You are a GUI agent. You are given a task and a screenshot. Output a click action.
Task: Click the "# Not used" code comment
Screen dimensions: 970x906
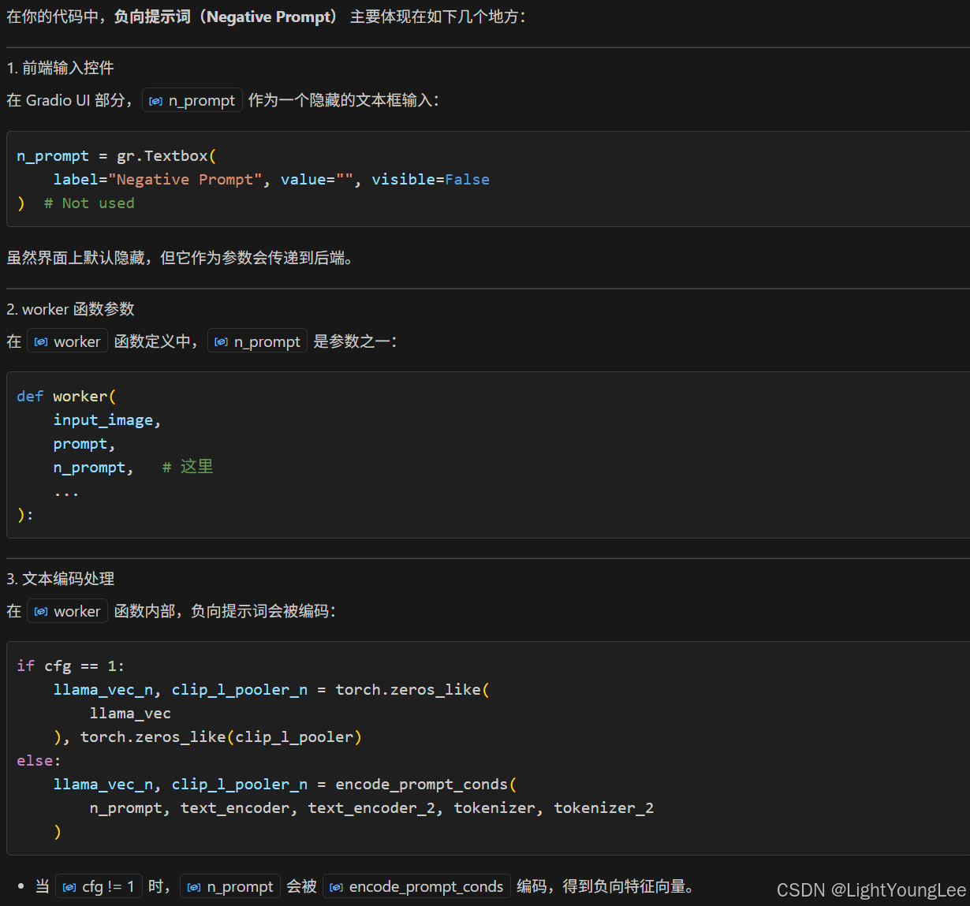pos(89,203)
